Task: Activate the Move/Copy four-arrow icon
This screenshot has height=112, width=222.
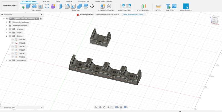Action: coord(92,6)
